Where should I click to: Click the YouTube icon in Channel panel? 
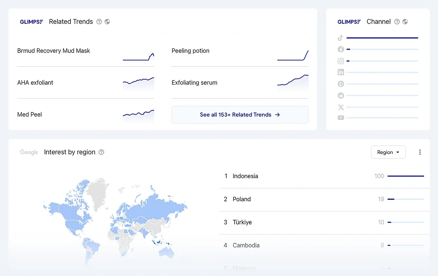tap(341, 118)
